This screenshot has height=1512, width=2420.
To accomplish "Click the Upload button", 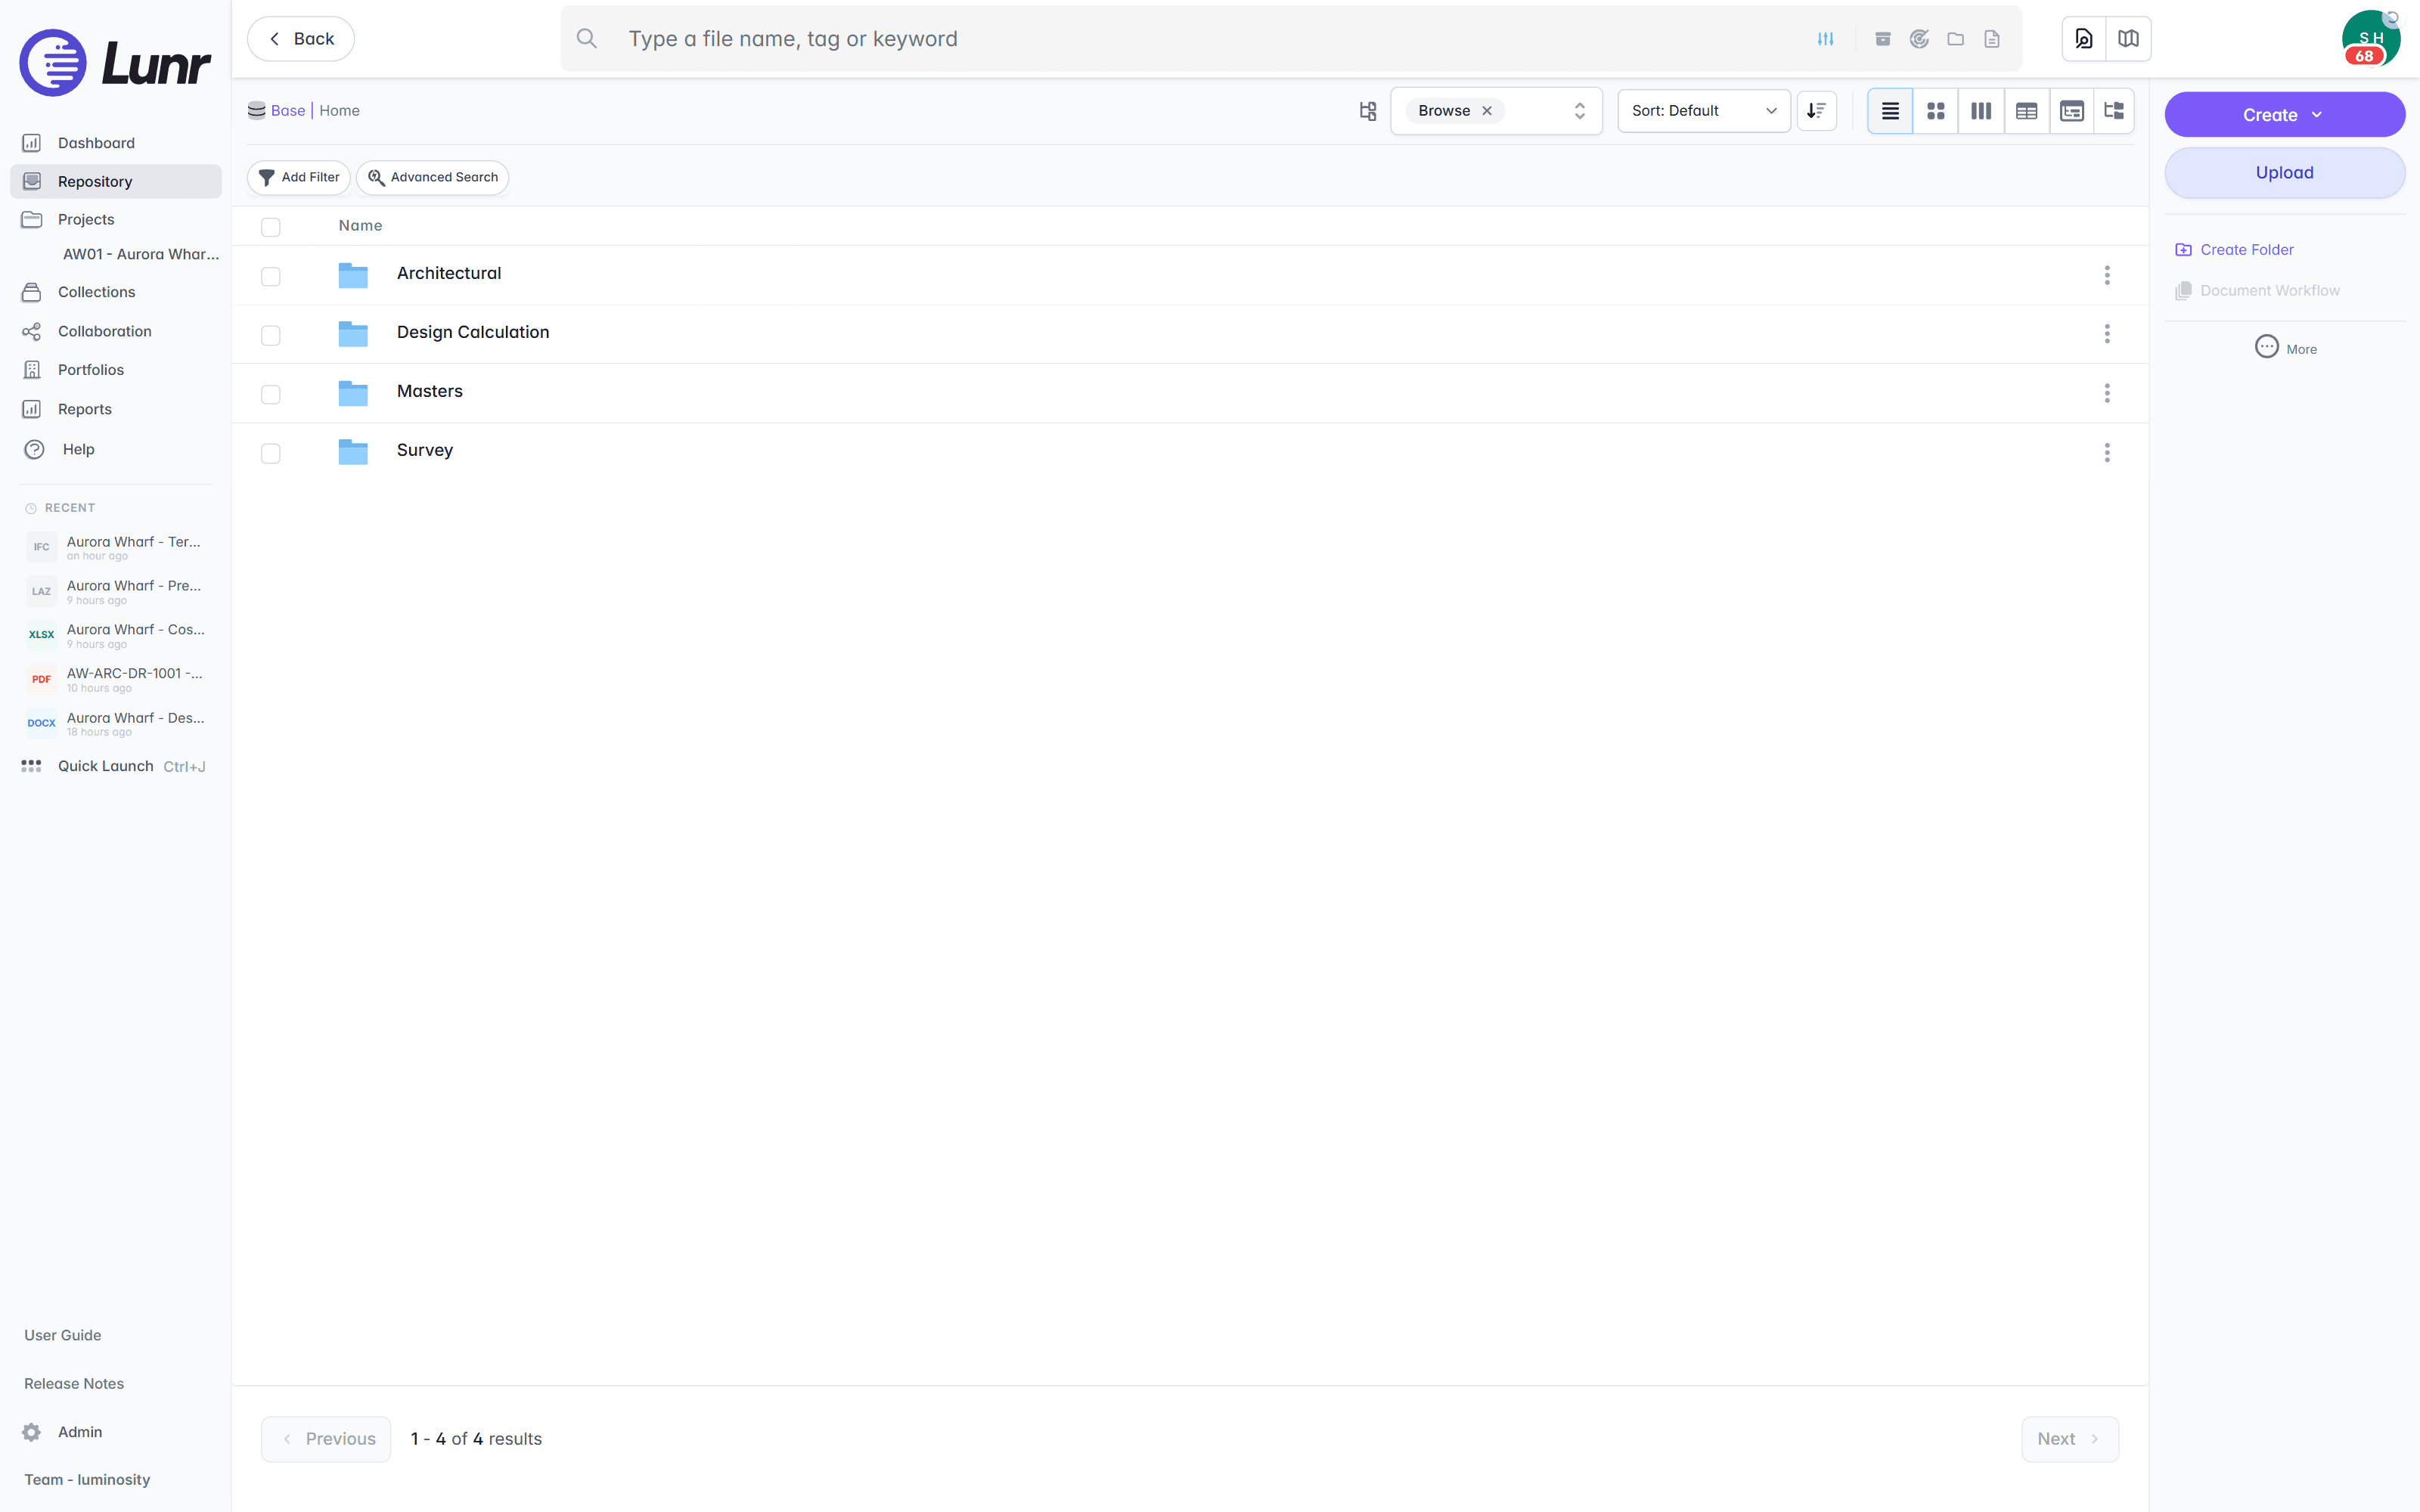I will (x=2285, y=172).
